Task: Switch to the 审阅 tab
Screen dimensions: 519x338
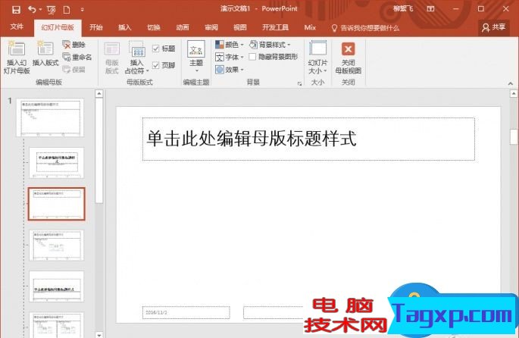Action: point(211,27)
